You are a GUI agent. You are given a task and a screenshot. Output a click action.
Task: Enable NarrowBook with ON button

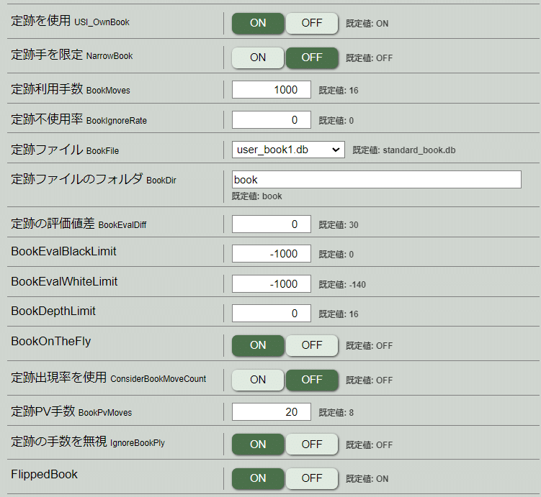(x=258, y=58)
